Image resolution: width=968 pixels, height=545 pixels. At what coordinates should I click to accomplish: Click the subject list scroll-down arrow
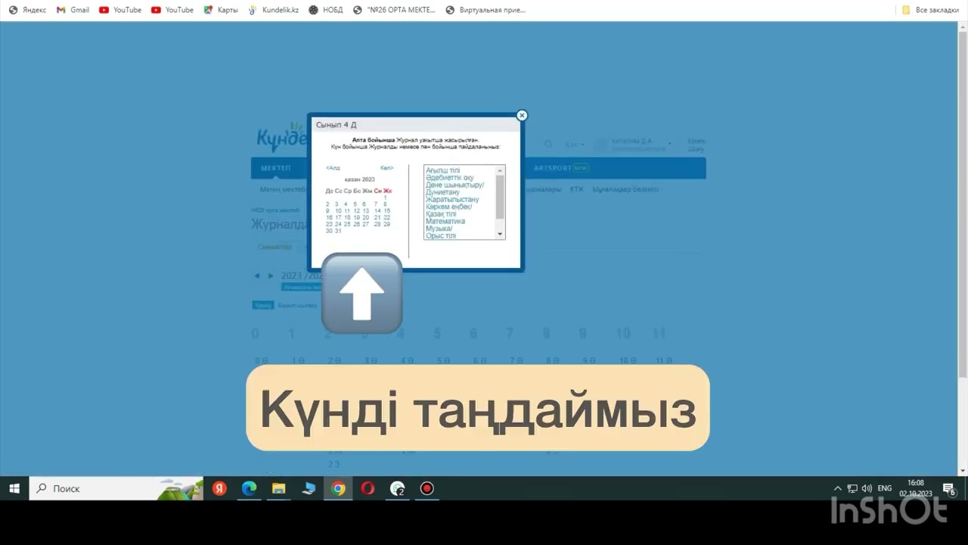500,235
